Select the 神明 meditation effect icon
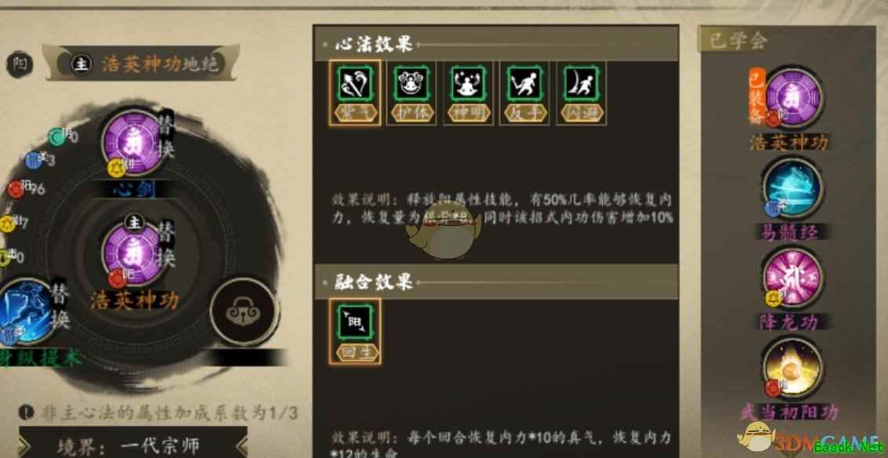 pyautogui.click(x=468, y=93)
